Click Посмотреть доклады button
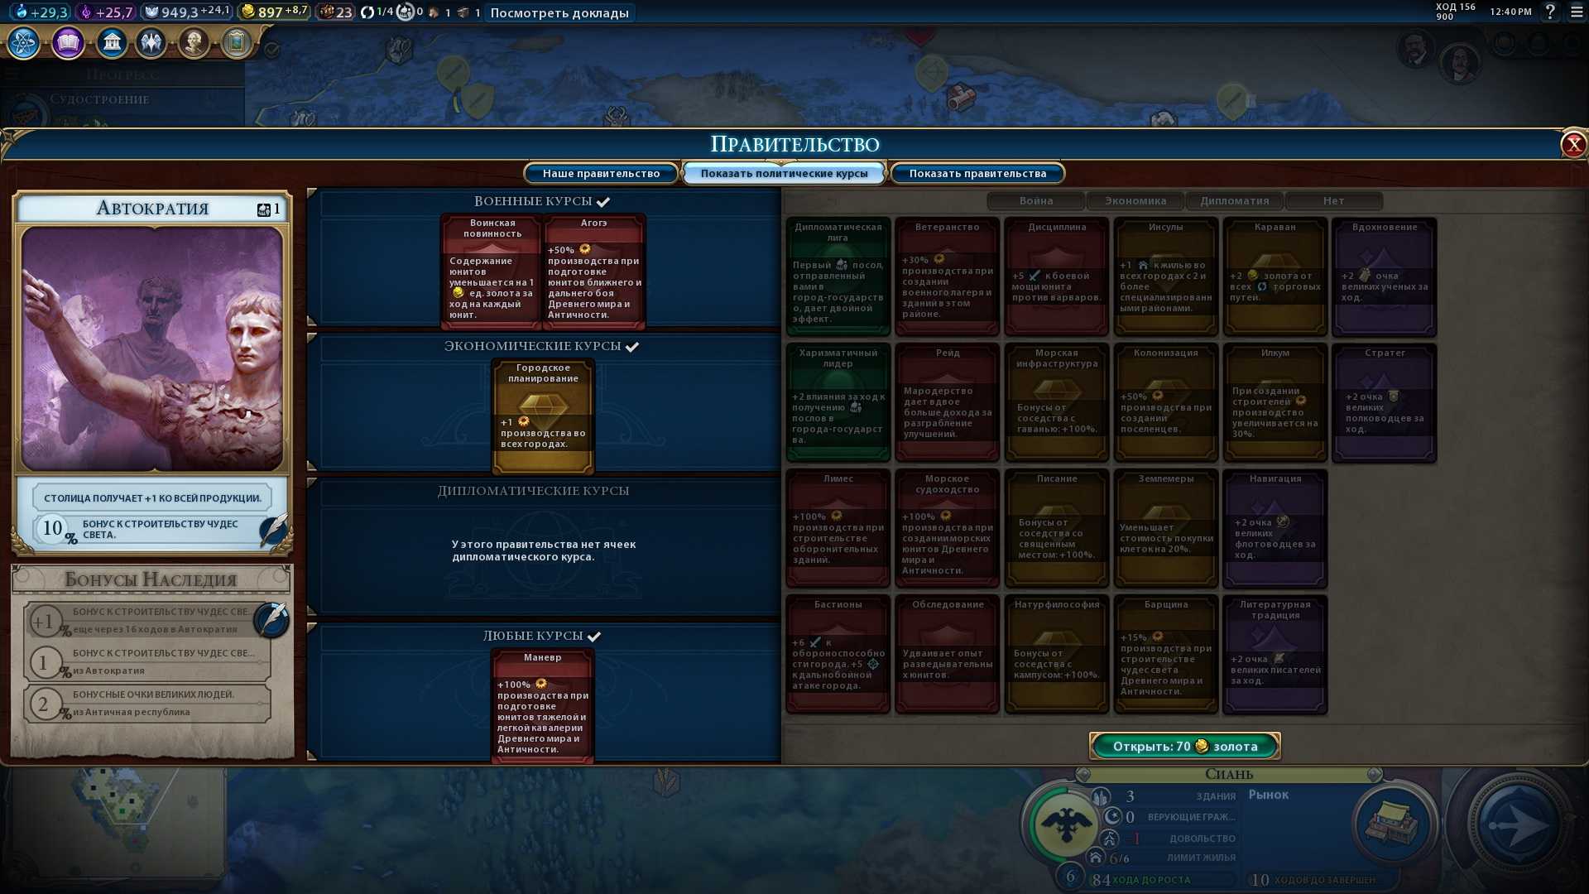The height and width of the screenshot is (894, 1589). (559, 12)
